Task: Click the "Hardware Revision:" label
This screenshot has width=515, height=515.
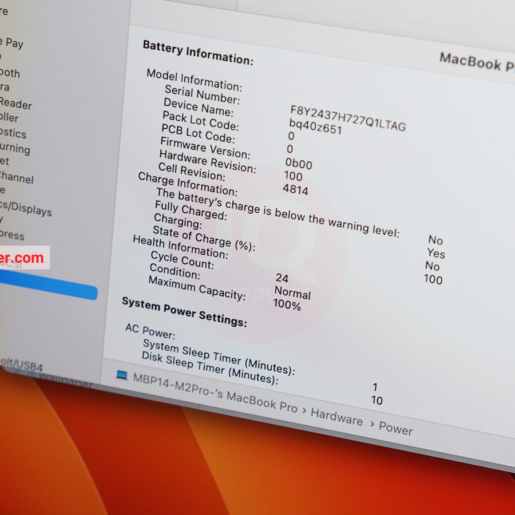Action: pyautogui.click(x=208, y=161)
